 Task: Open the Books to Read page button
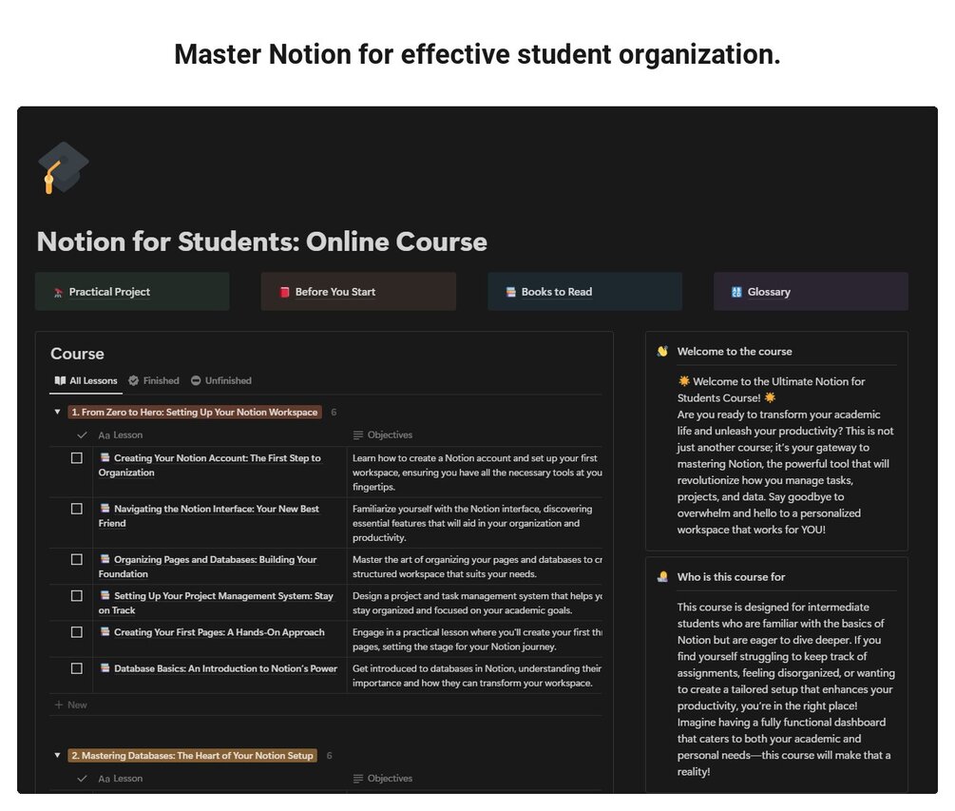coord(584,291)
